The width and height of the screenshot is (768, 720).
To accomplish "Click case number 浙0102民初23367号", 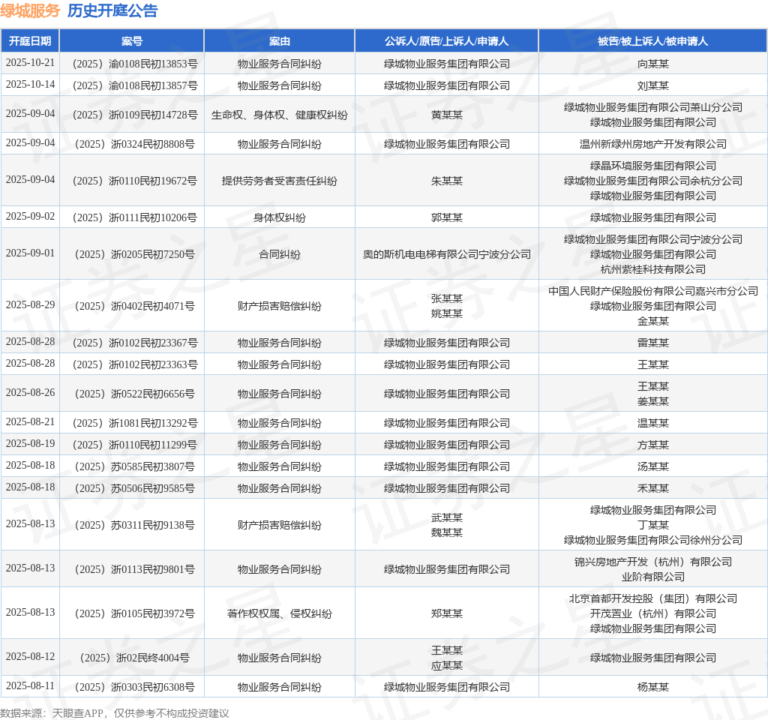I will [135, 343].
